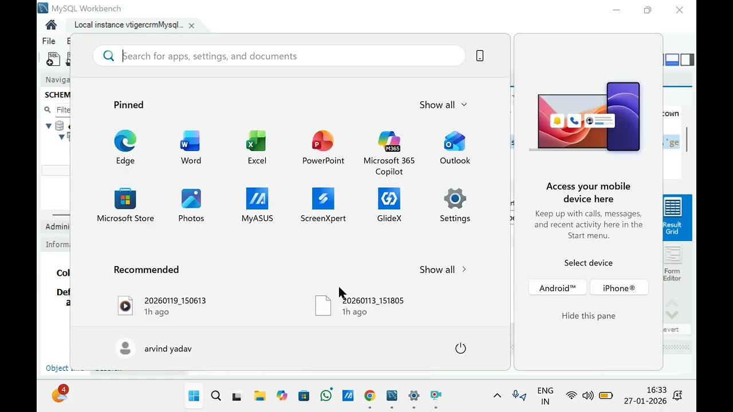Click the phone icon beside search box
733x412 pixels.
[480, 56]
